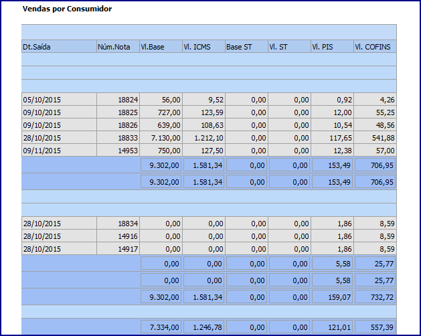Click note number 18826

tap(118, 125)
